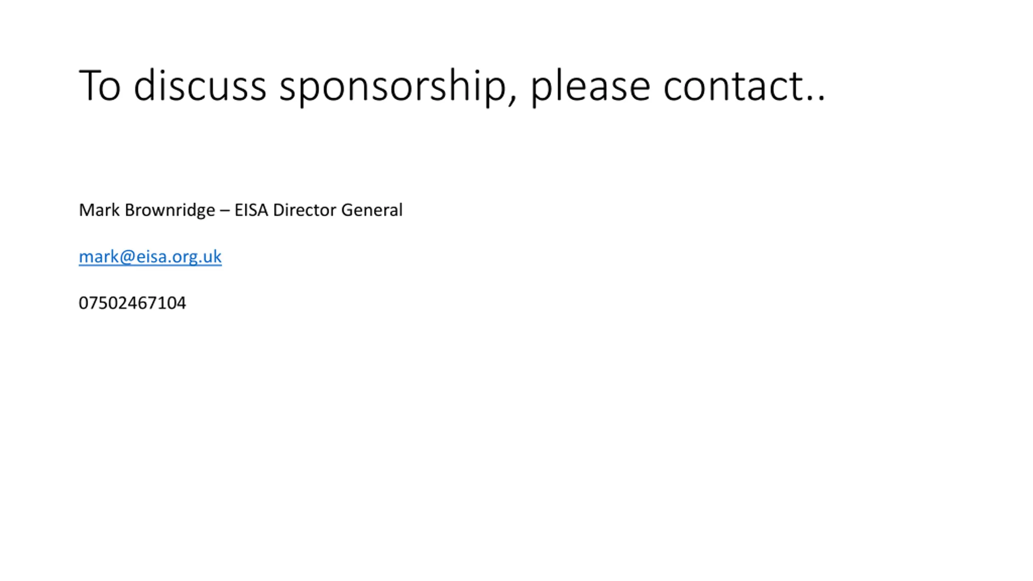Click 'EISA' in the contact name line
The width and height of the screenshot is (1033, 581).
(x=251, y=210)
